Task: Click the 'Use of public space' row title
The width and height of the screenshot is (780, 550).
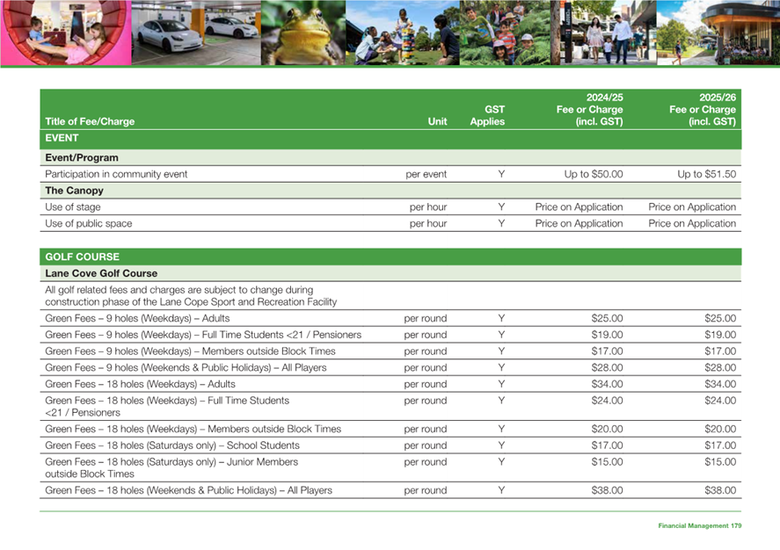Action: click(x=89, y=223)
